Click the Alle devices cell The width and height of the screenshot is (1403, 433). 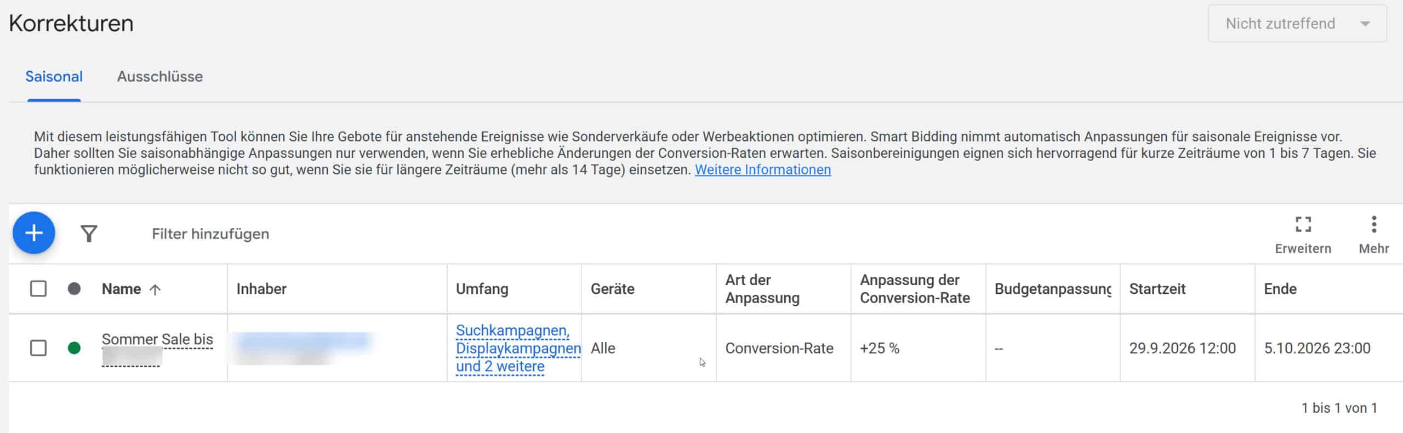pos(603,349)
